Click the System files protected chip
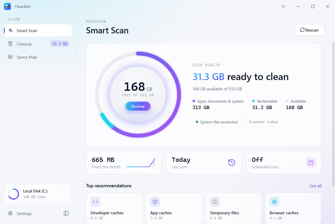This screenshot has height=224, width=335. (x=217, y=122)
